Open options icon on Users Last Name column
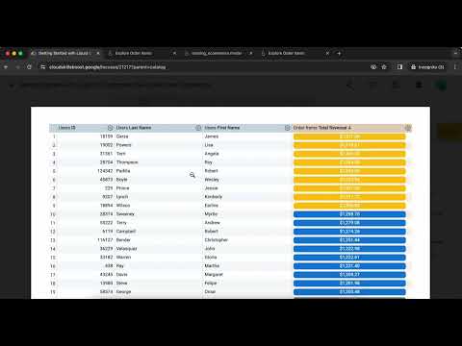Viewport: 462px width, 346px height. (198, 128)
